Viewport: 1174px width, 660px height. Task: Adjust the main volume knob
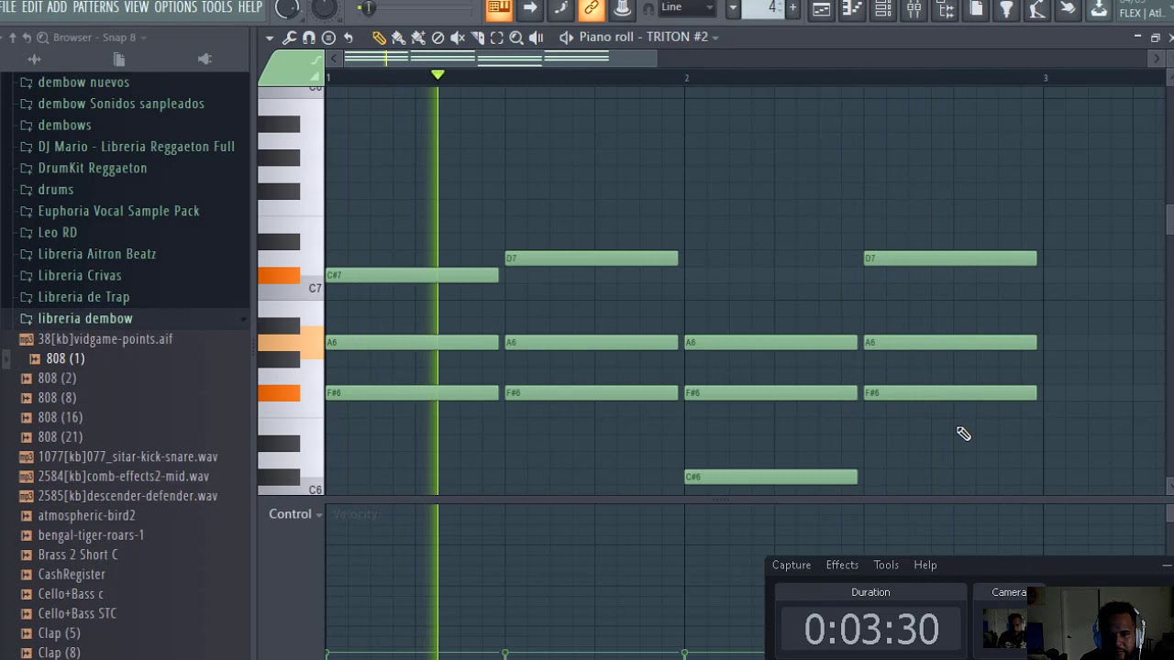coord(288,8)
